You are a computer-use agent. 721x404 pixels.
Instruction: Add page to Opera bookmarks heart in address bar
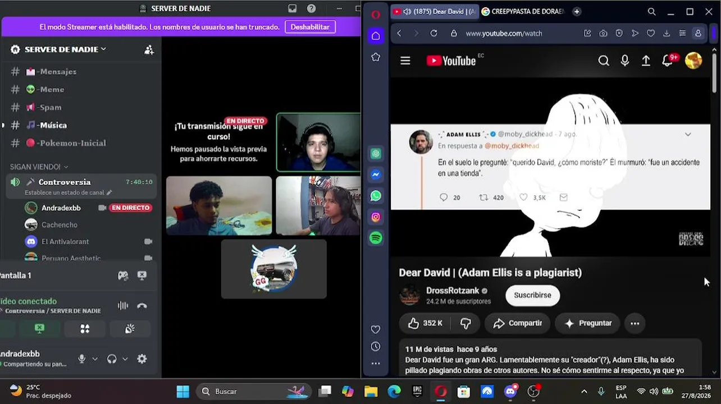coord(651,33)
